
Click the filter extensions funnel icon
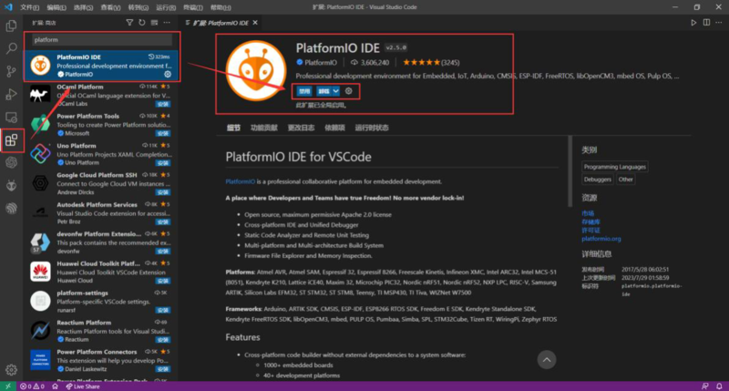pyautogui.click(x=131, y=21)
